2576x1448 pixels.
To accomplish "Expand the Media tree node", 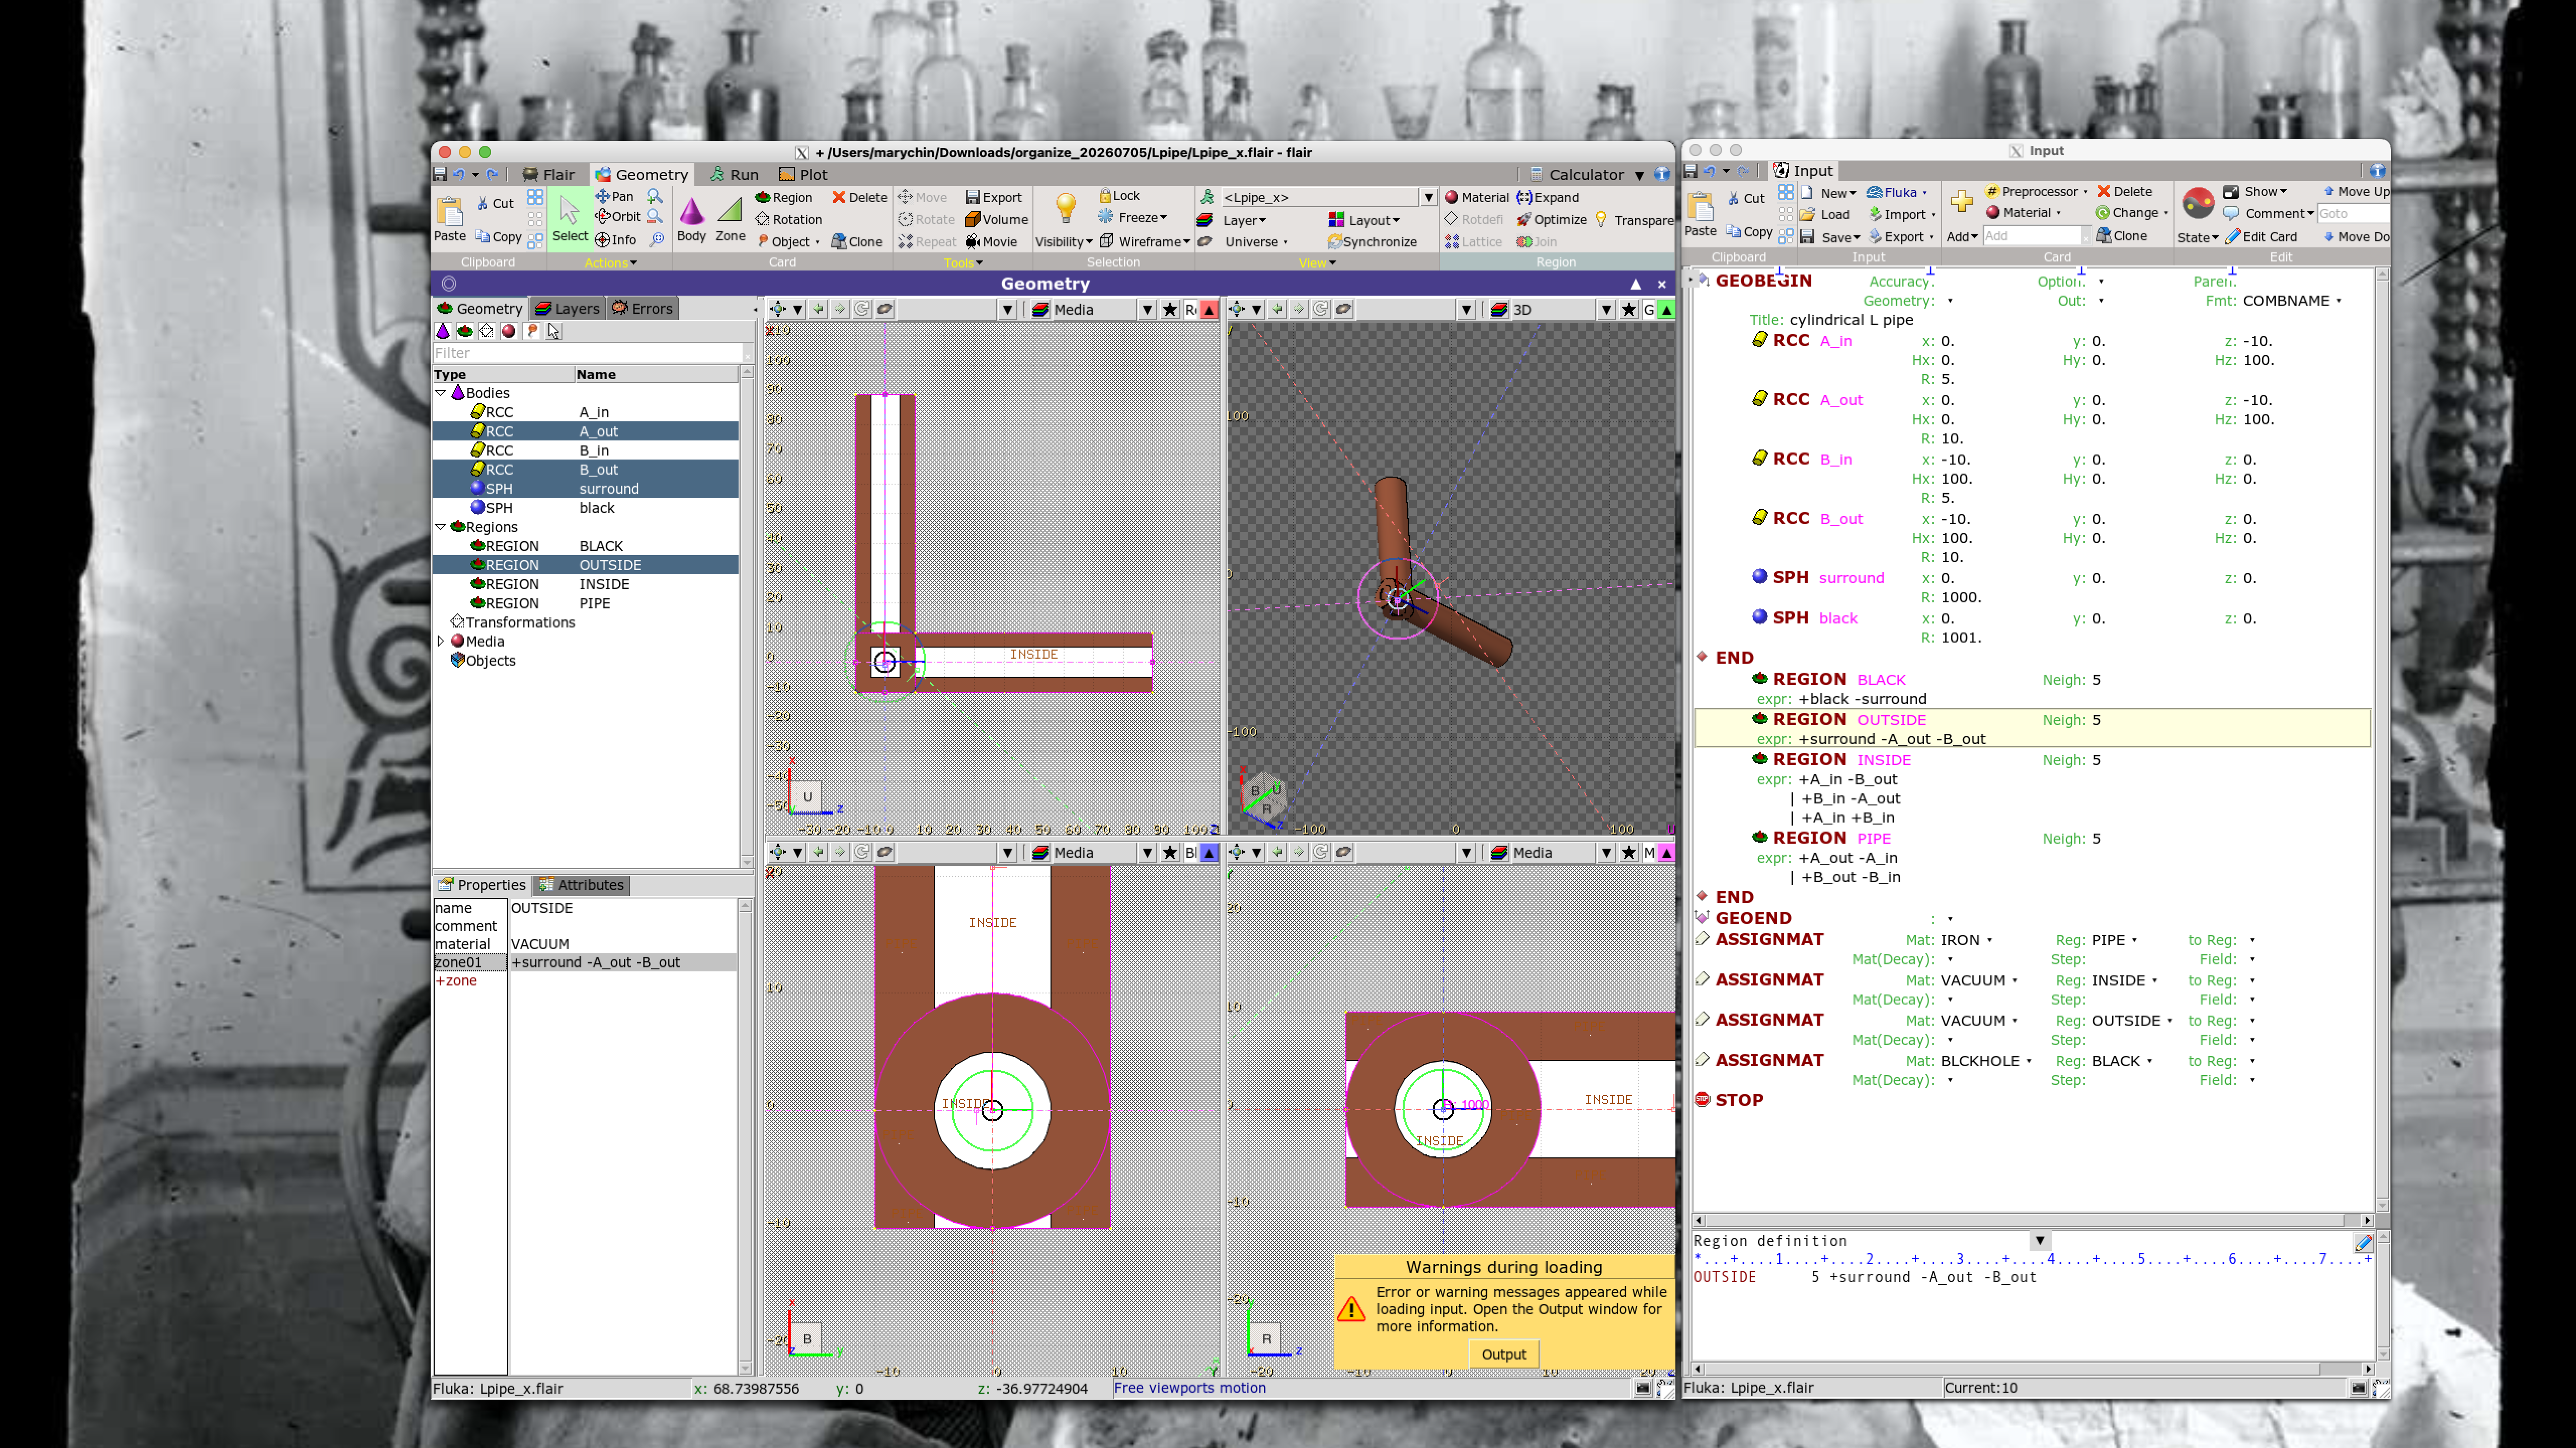I will pos(440,642).
